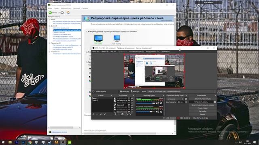Viewport: 259px width, 145px height.
Task: Click the green Назад back arrow in the NVIDIA panel
Action: (50, 12)
